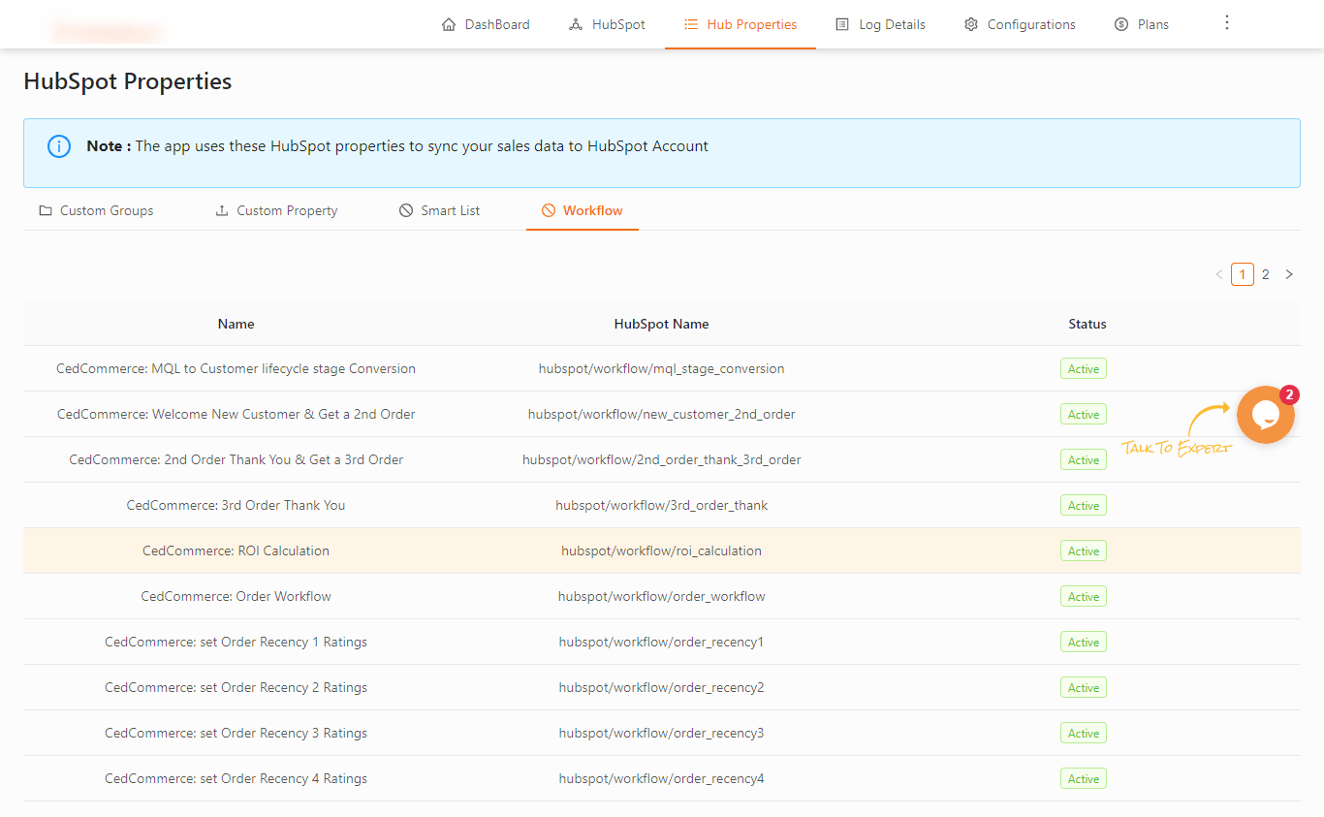Viewport: 1324px width, 817px height.
Task: Select the Workflow tab
Action: [x=583, y=210]
